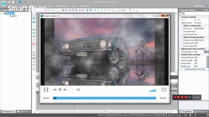
Task: Click the A-Z sort icon in Properties window
Action: (184, 13)
